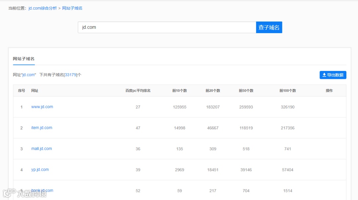Click the 查子域名 search button

(269, 28)
